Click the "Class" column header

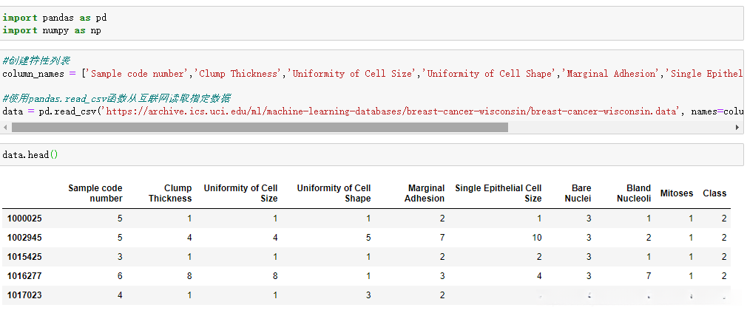tap(714, 193)
